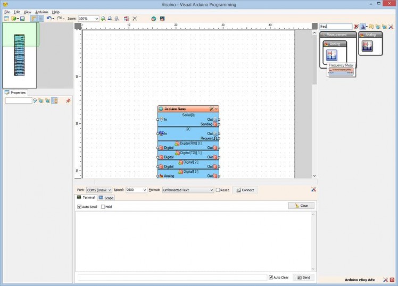This screenshot has width=398, height=286.
Task: Open the Arduino menu
Action: pos(42,12)
